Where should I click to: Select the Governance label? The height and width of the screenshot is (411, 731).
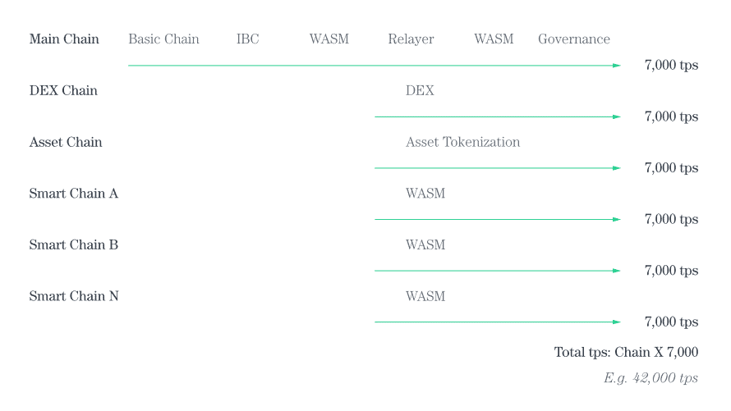pyautogui.click(x=574, y=39)
